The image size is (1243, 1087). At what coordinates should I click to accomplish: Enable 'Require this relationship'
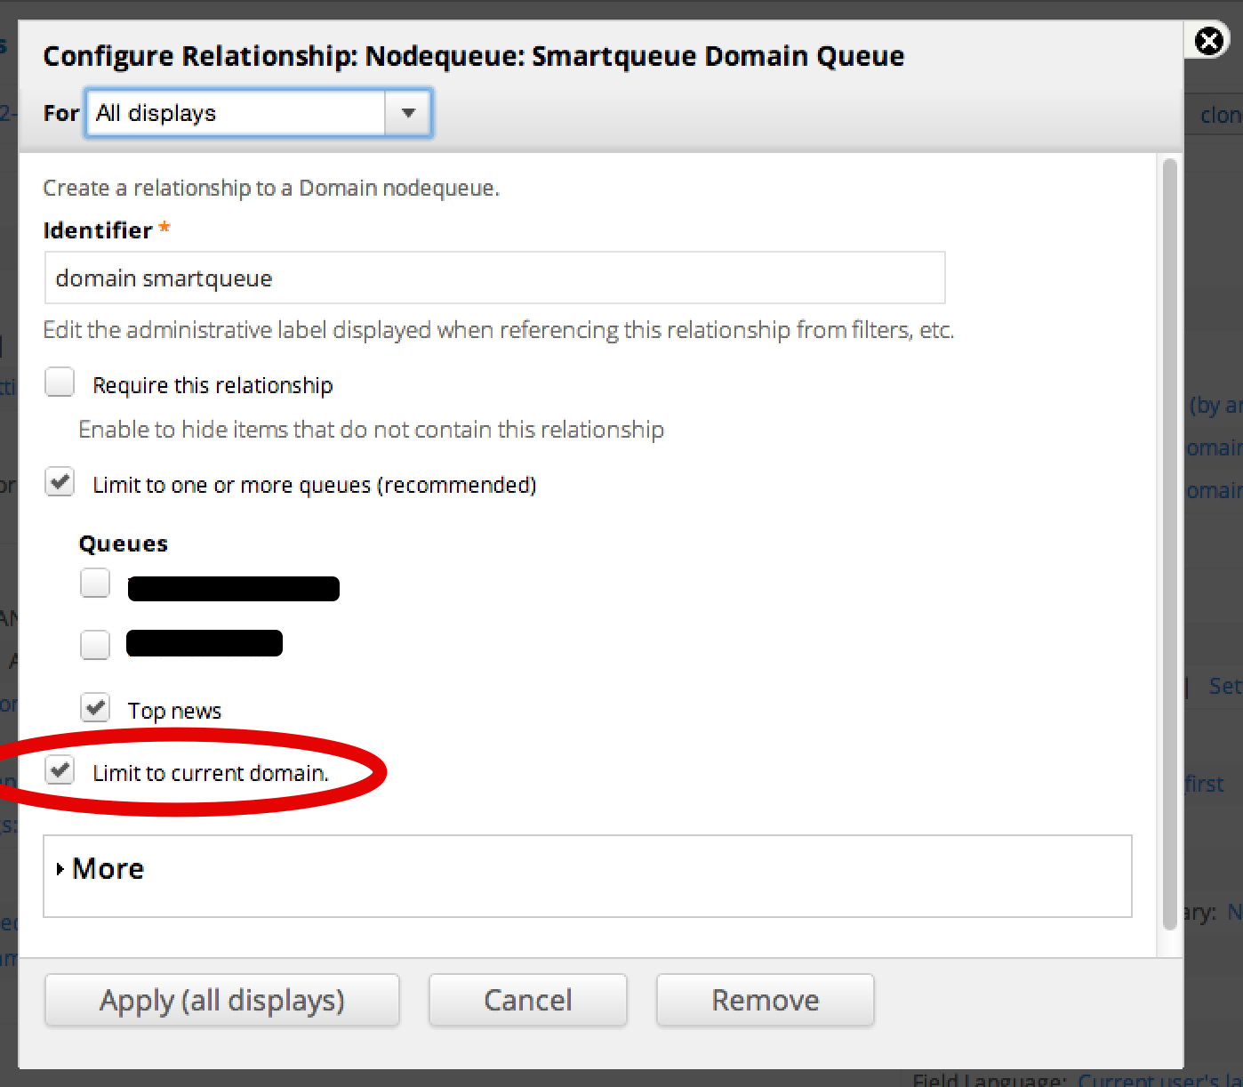(60, 382)
